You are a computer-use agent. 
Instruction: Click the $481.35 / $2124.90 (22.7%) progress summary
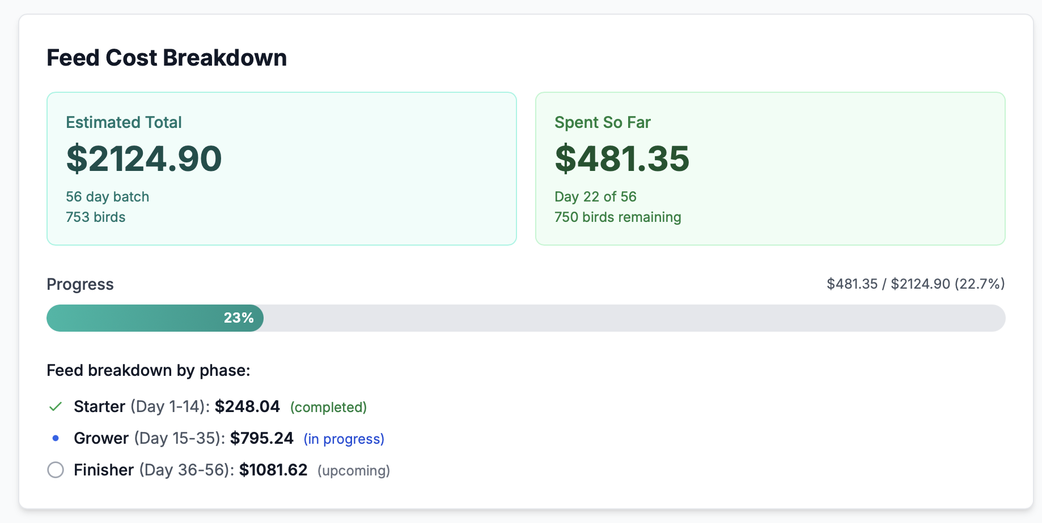pos(915,284)
